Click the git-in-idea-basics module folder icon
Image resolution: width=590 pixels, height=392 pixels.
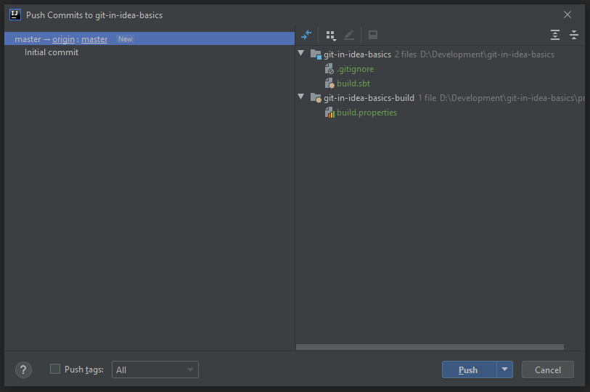(x=316, y=54)
